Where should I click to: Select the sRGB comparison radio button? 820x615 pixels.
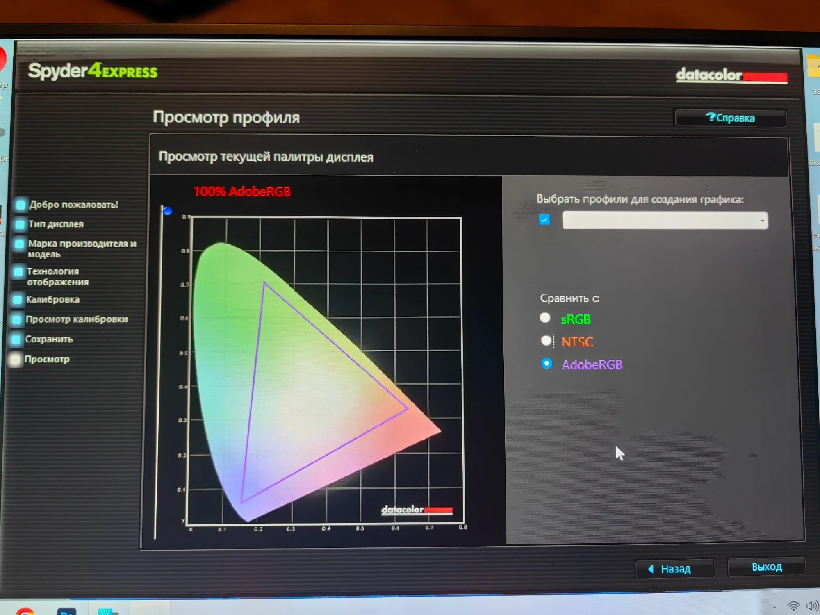pyautogui.click(x=545, y=318)
